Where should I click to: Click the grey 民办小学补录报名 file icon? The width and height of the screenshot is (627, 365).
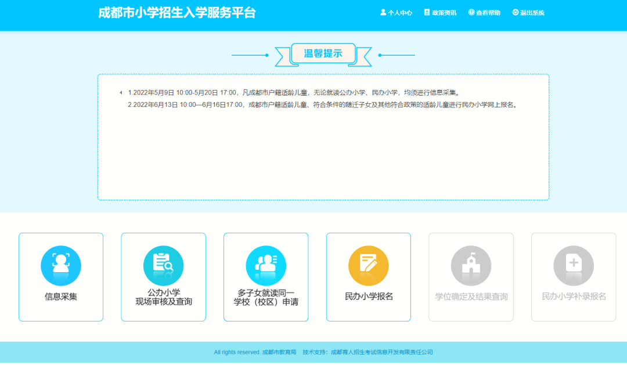[574, 265]
